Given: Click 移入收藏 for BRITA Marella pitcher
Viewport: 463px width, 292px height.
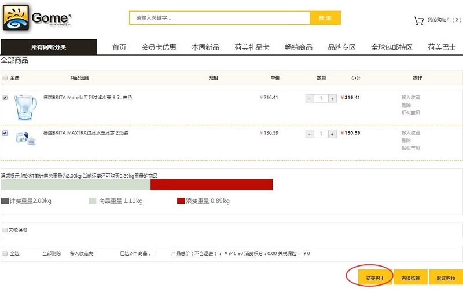Looking at the screenshot, I should pyautogui.click(x=411, y=97).
